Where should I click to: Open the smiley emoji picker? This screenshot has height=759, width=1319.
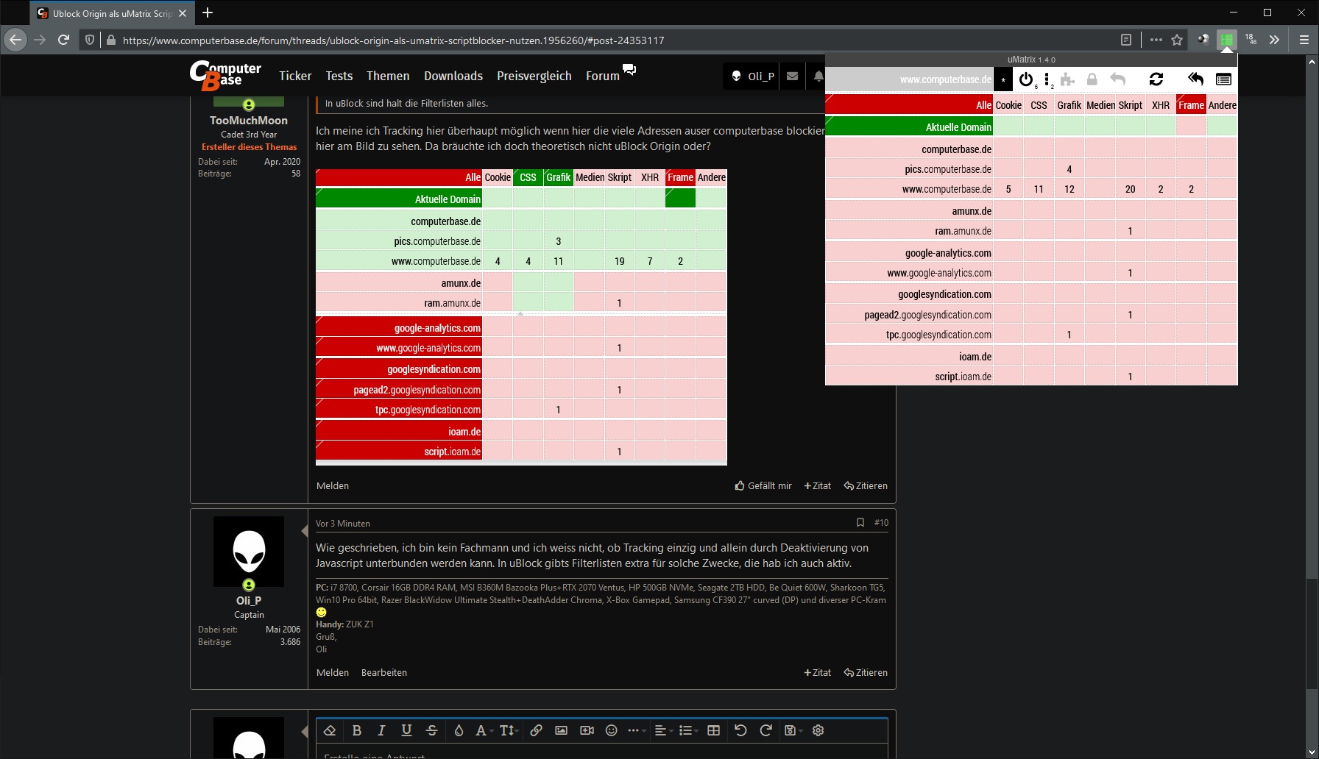coord(611,730)
